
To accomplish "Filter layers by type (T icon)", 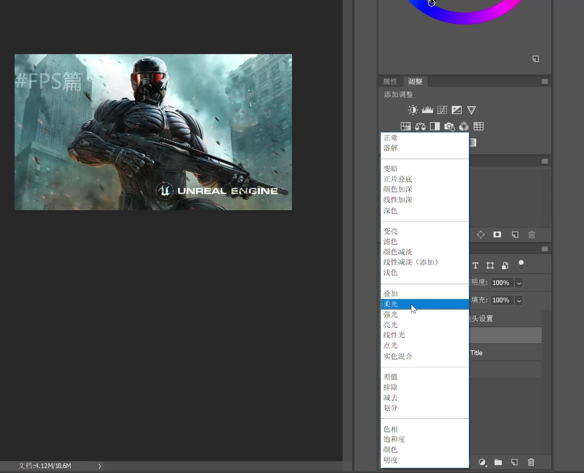I will (475, 266).
